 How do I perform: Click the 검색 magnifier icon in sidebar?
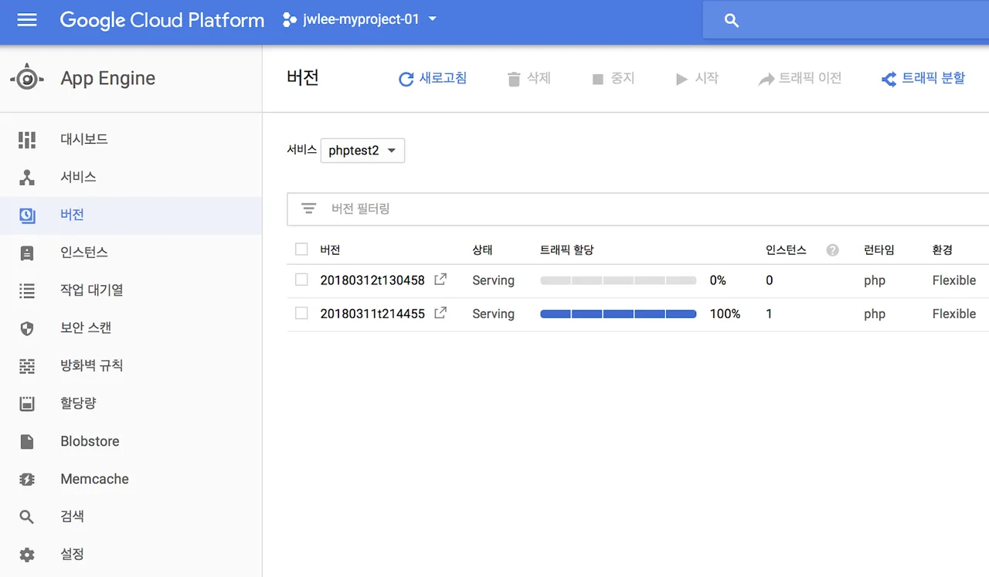point(27,518)
